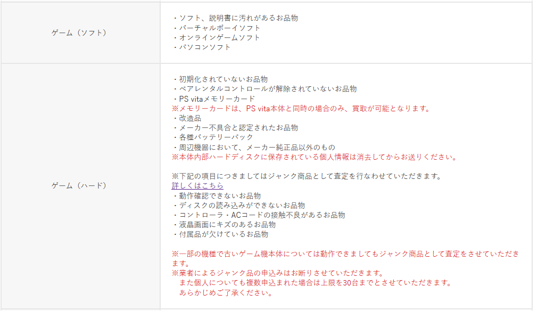Image resolution: width=546 pixels, height=311 pixels.
Task: Click the ジャンク商品として査定 notice line
Action: 307,176
